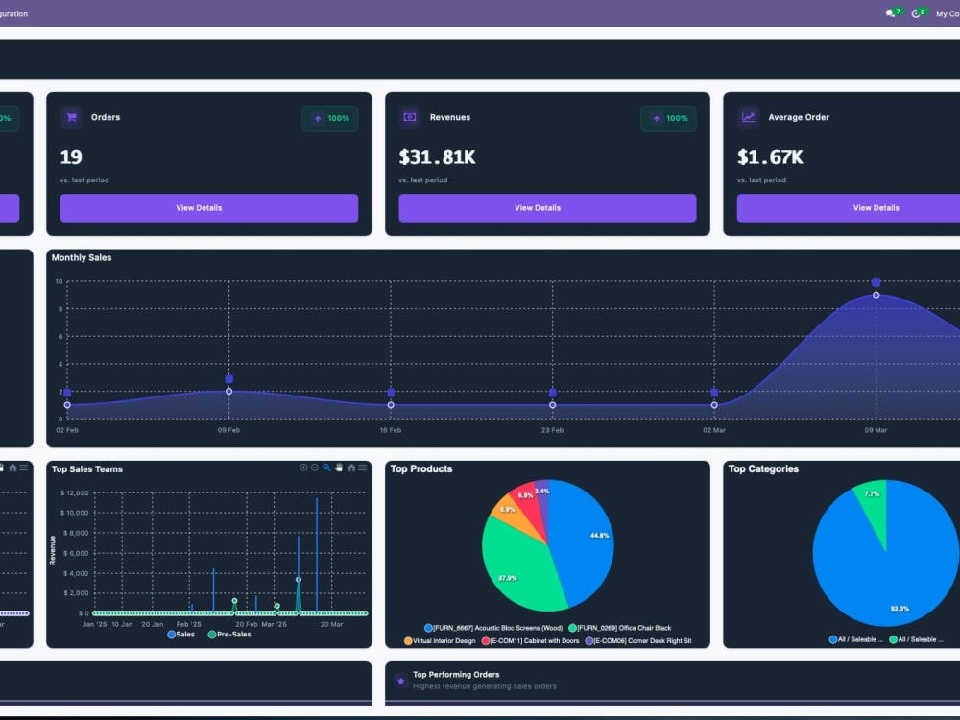Click the 19 orders value
Image resolution: width=960 pixels, height=720 pixels.
click(x=71, y=157)
